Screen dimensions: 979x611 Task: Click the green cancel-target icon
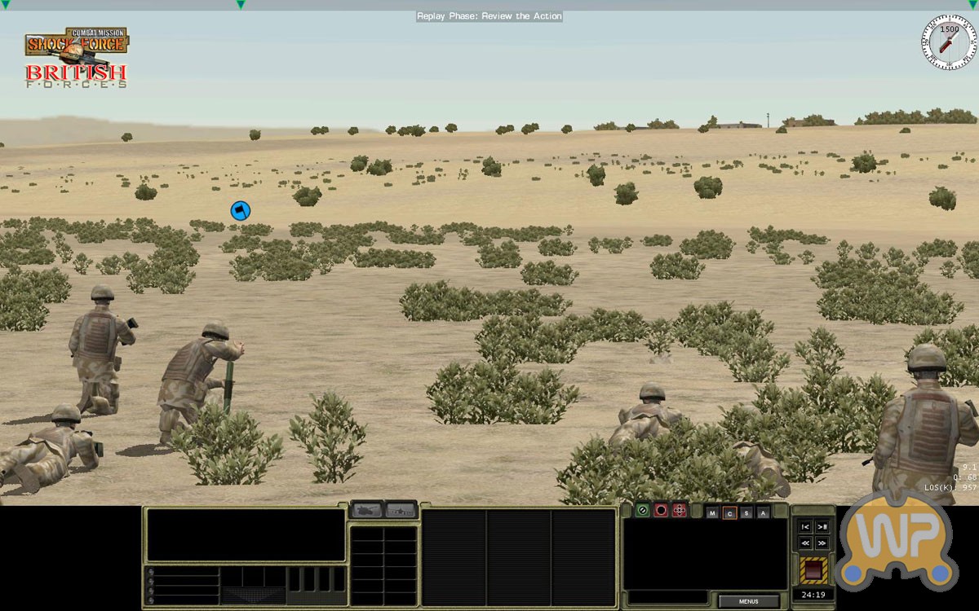pos(642,511)
